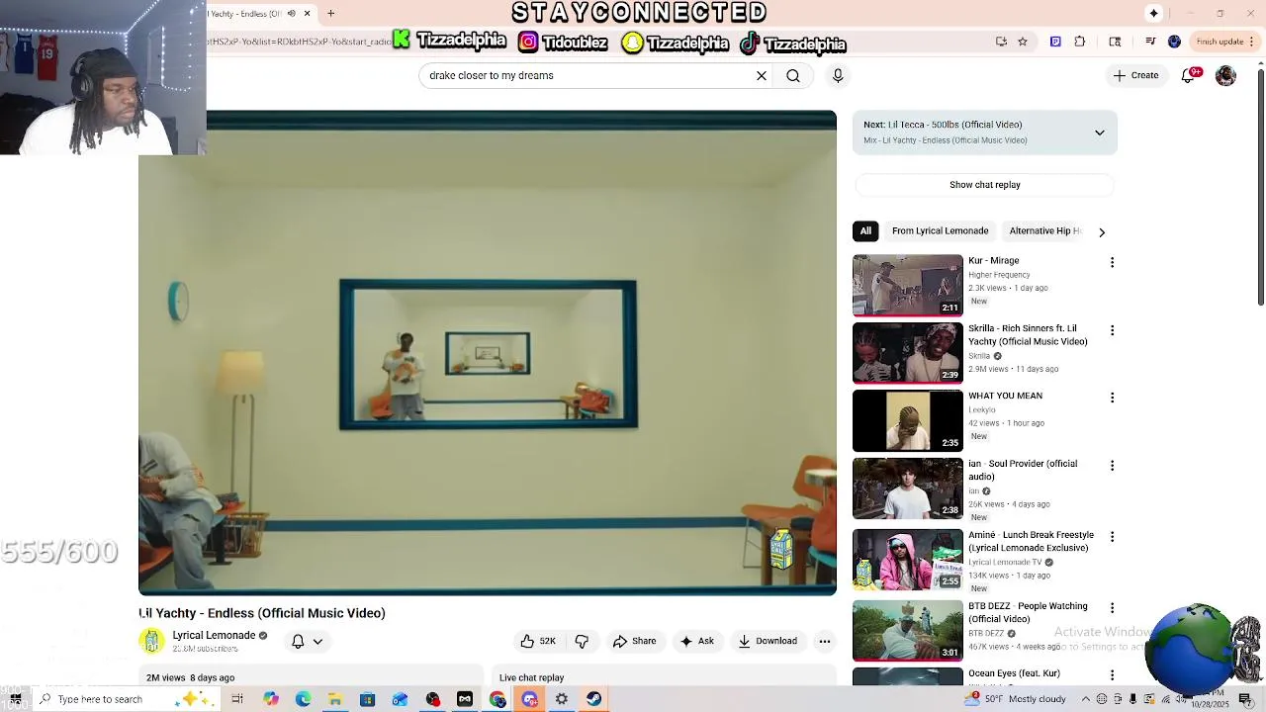Open the account avatar menu
Screen dimensions: 1266x712
[1225, 75]
